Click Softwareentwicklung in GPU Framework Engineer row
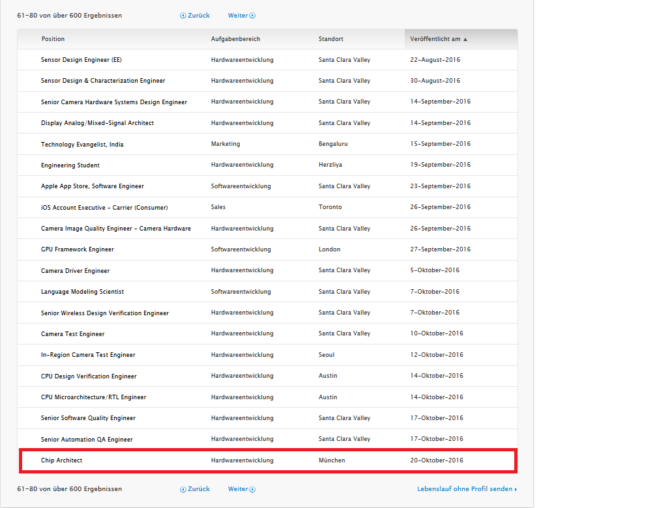 click(x=241, y=249)
